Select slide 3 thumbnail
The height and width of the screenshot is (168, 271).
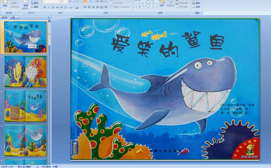tap(26, 106)
